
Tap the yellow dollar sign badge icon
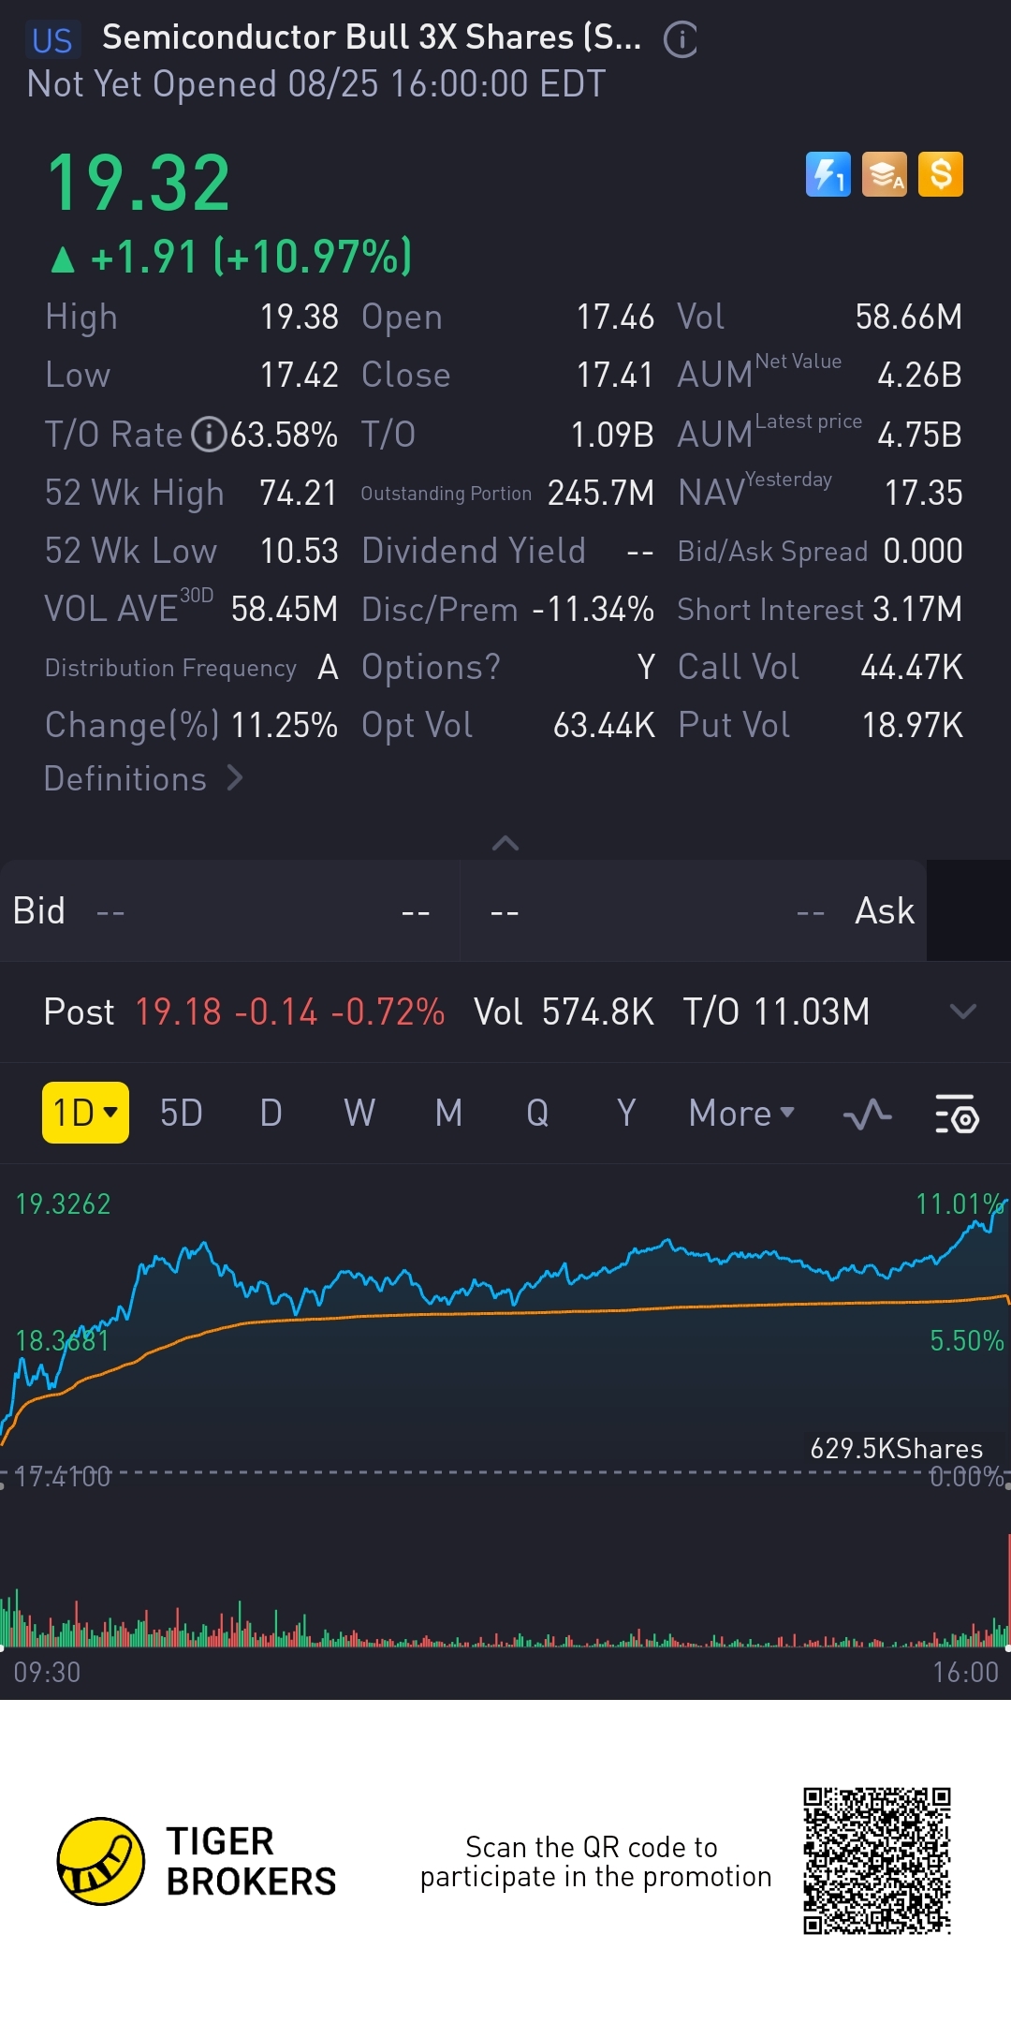click(940, 175)
